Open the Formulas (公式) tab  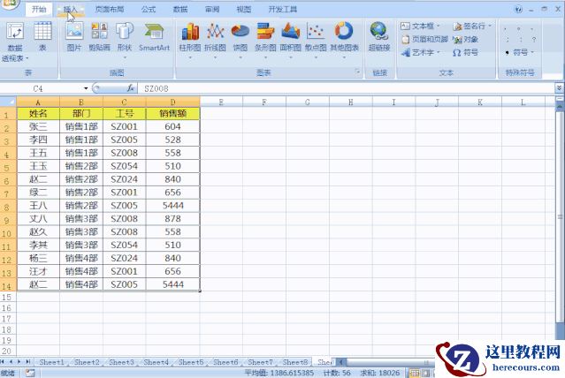(149, 10)
